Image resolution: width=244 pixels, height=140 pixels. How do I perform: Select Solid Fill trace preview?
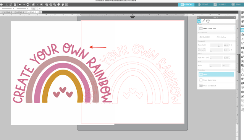click(205, 37)
